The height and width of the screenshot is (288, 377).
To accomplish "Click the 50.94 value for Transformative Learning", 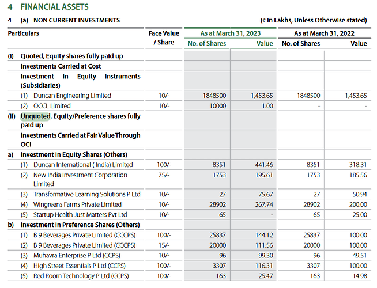I will click(x=360, y=194).
